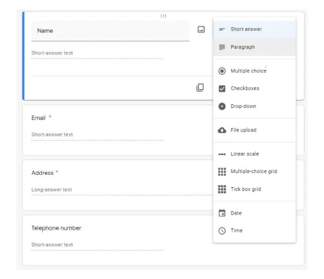Select Checkboxes in the type list
This screenshot has width=324, height=279.
[255, 88]
